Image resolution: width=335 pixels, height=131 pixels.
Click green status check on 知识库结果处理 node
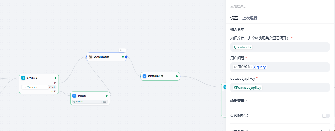pyautogui.click(x=177, y=76)
